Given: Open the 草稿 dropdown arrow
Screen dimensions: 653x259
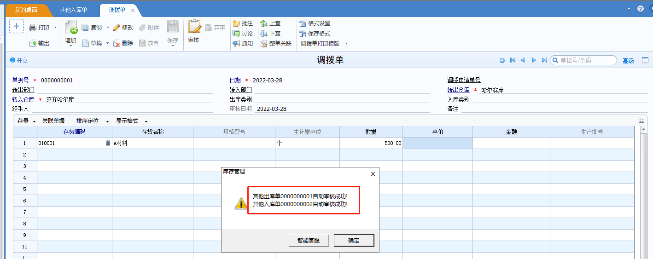Looking at the screenshot, I should coord(108,43).
